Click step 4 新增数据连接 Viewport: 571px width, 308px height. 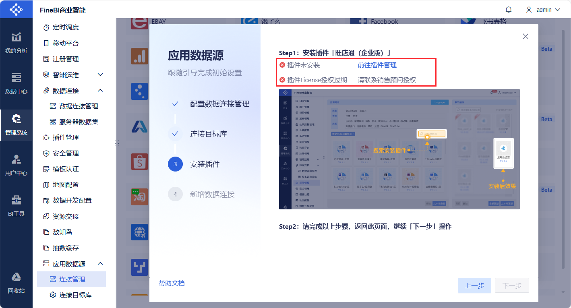[201, 194]
